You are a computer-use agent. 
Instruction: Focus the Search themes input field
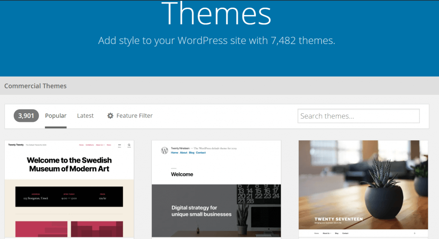click(358, 116)
